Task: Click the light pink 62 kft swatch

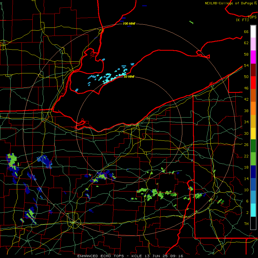Action: click(x=253, y=44)
